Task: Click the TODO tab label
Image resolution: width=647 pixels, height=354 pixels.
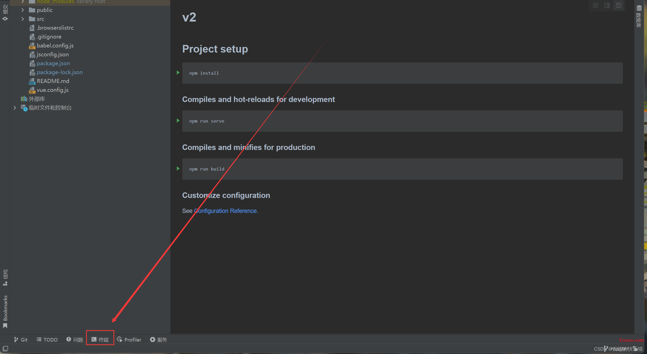Action: [x=47, y=340]
